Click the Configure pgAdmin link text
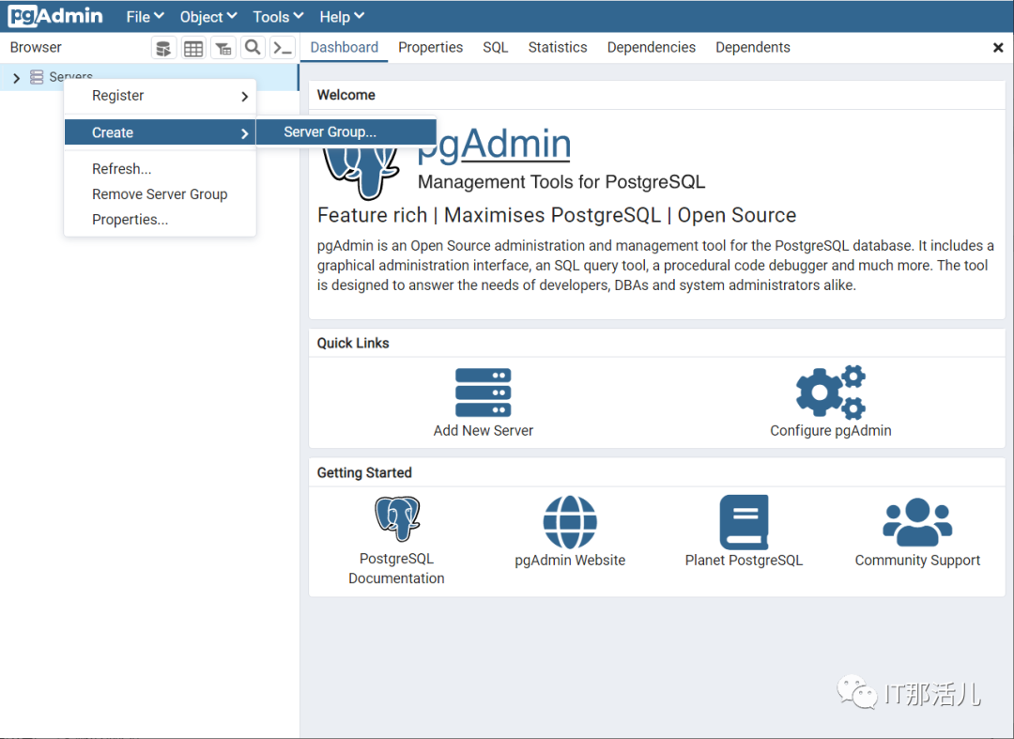This screenshot has height=739, width=1014. click(x=830, y=431)
